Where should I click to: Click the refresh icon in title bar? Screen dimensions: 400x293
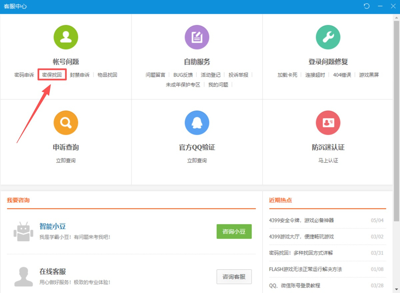367,6
